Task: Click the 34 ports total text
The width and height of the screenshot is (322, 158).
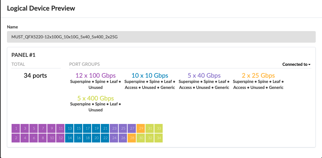Action: pos(35,75)
